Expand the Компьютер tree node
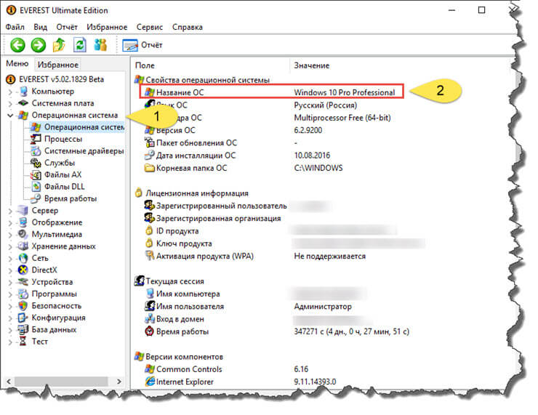The width and height of the screenshot is (538, 415). (x=9, y=92)
